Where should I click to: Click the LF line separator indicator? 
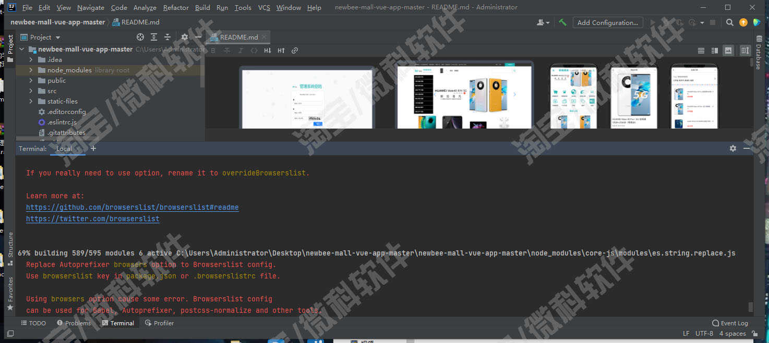pos(686,334)
